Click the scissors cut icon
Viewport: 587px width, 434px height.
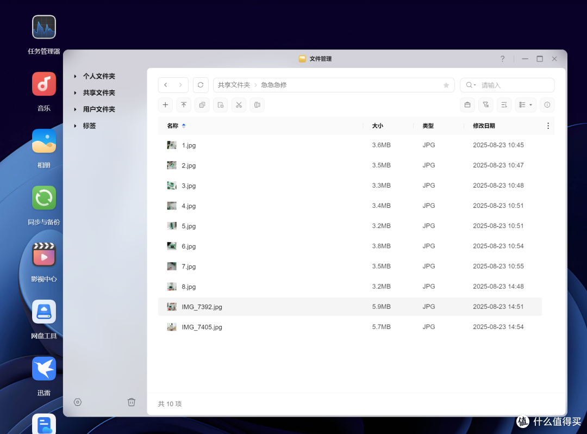click(239, 105)
